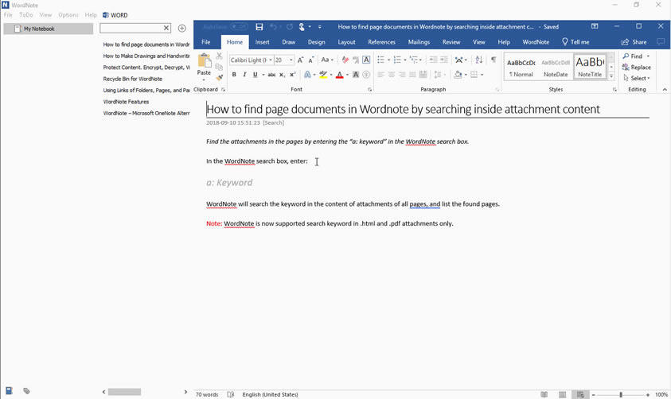Click the Paste icon in Clipboard
The width and height of the screenshot is (671, 399).
coord(205,61)
